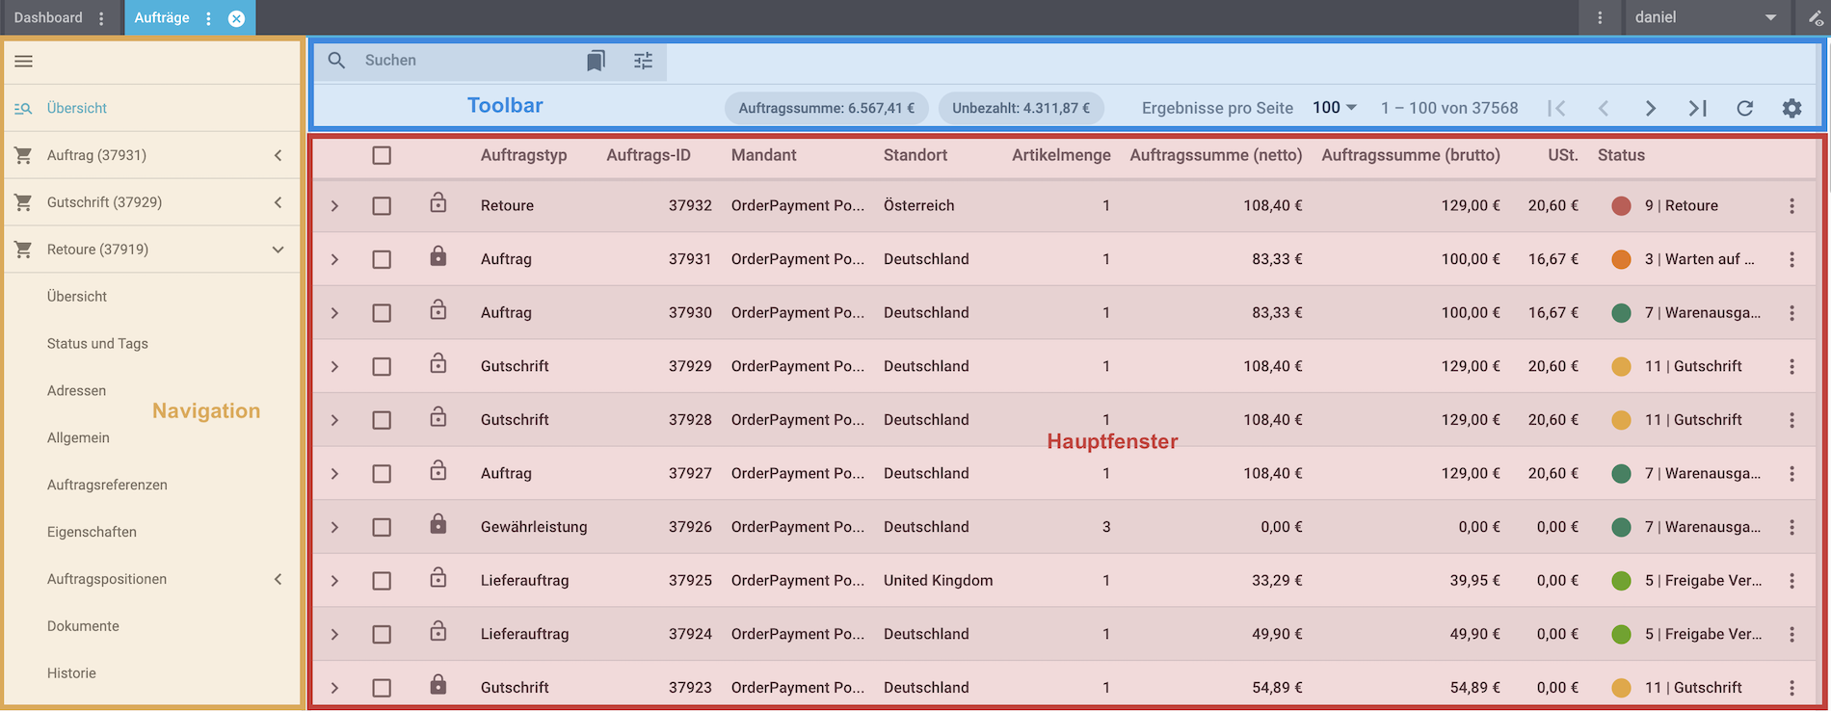This screenshot has height=711, width=1831.
Task: Tick the select-all checkbox in table header
Action: [x=382, y=155]
